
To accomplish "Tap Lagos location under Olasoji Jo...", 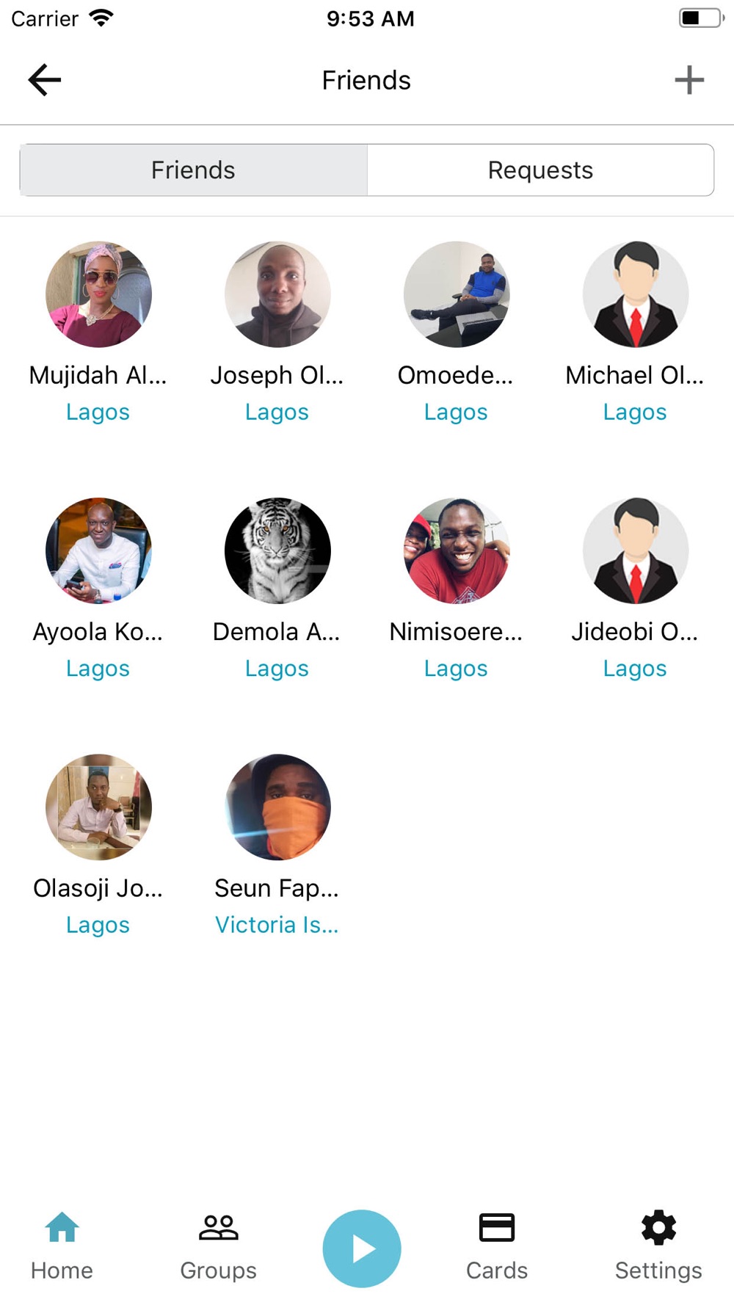I will pyautogui.click(x=98, y=925).
